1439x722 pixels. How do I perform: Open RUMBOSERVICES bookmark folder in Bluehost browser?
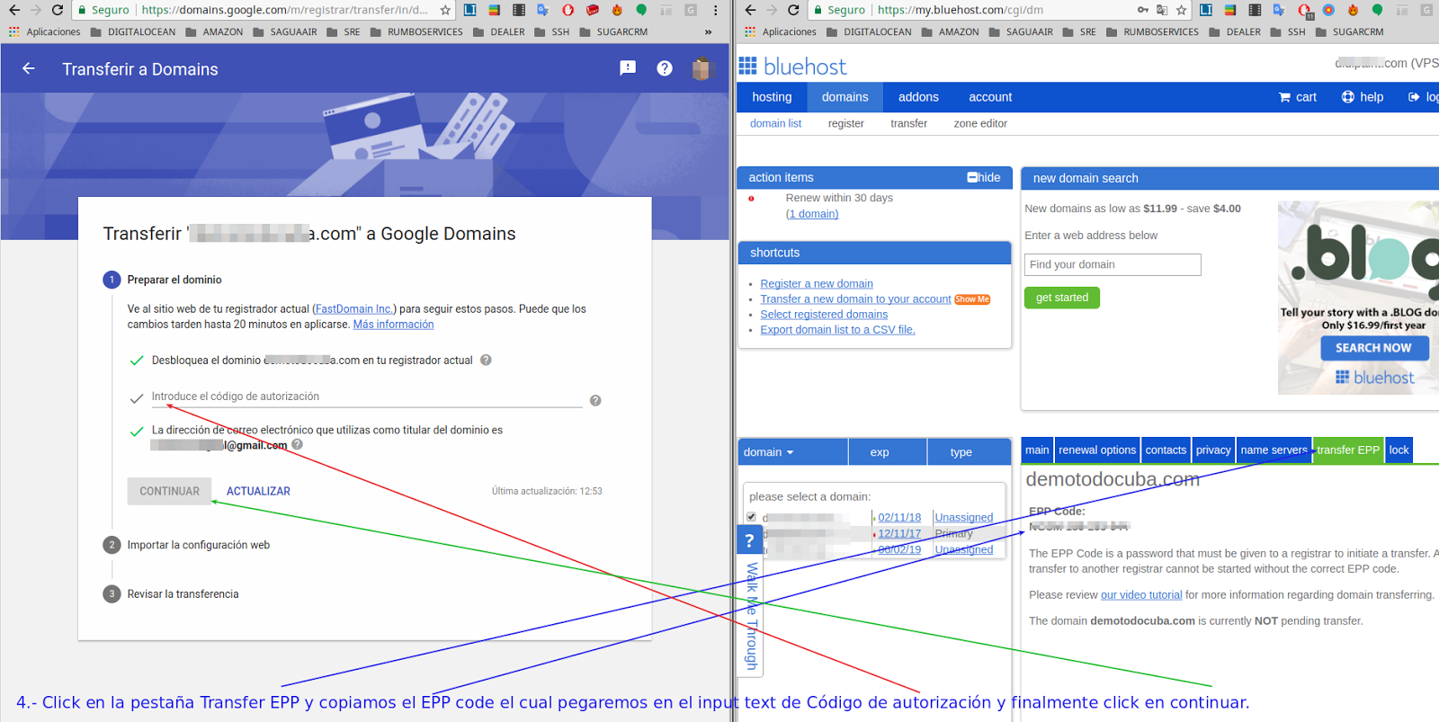coord(1152,31)
